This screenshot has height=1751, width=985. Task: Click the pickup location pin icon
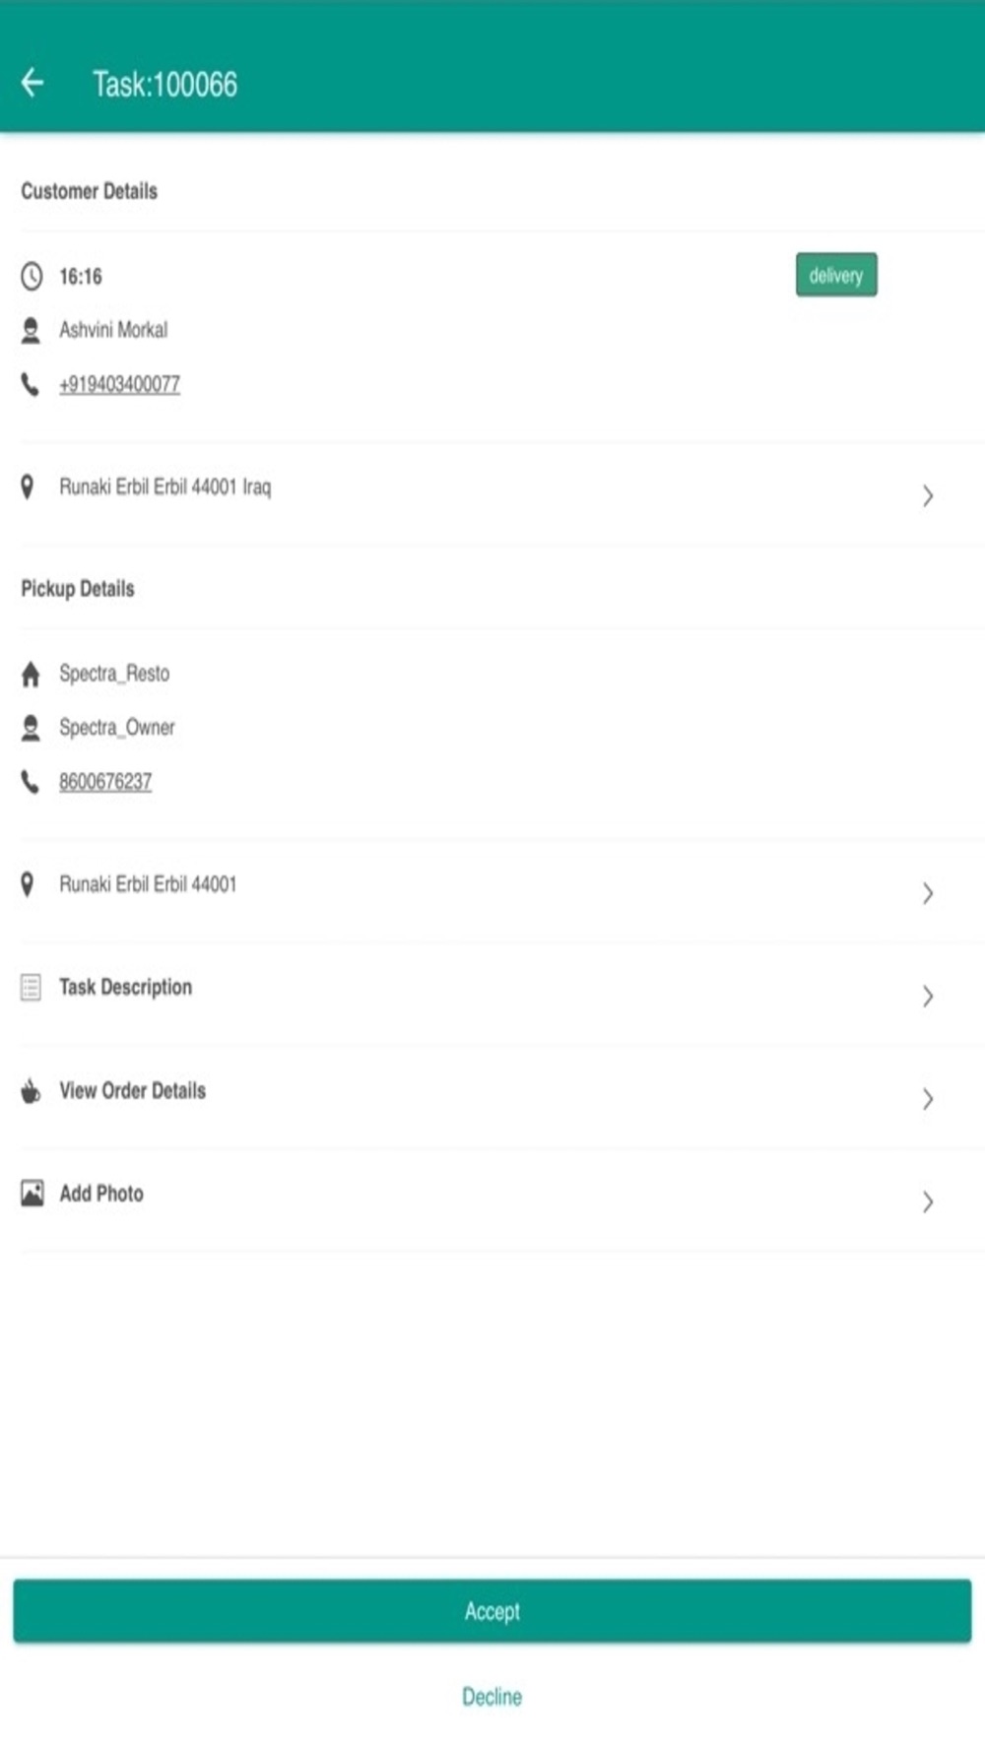tap(28, 884)
